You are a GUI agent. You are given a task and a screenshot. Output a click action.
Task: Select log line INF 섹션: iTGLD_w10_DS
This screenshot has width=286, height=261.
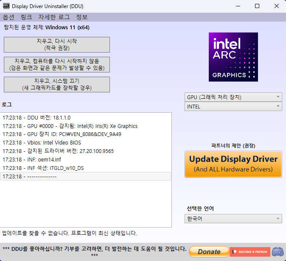click(x=86, y=168)
